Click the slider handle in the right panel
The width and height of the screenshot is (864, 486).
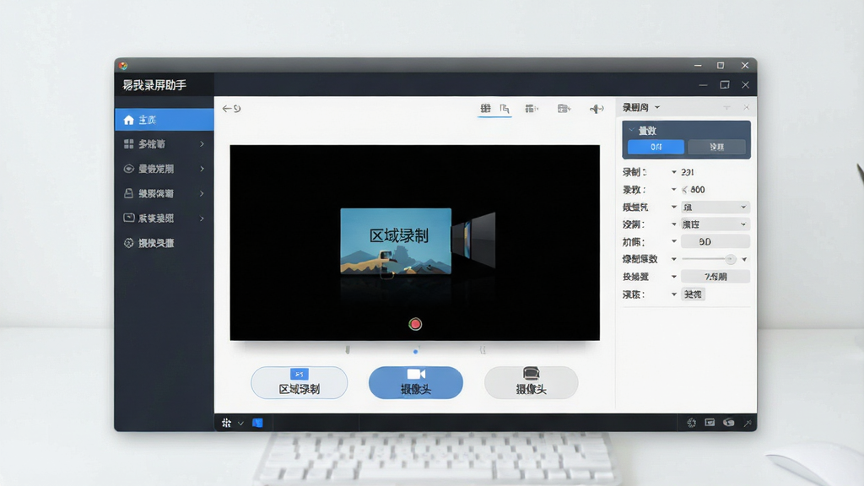(730, 259)
